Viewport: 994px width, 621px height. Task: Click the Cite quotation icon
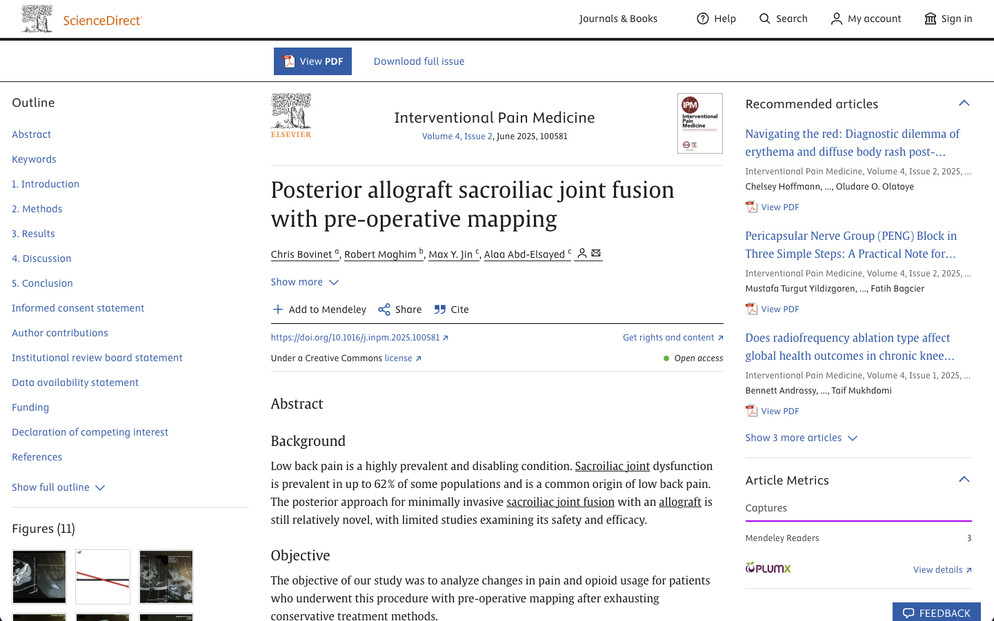pos(439,309)
